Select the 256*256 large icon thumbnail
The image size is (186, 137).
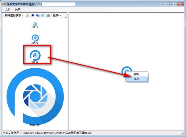35,97
